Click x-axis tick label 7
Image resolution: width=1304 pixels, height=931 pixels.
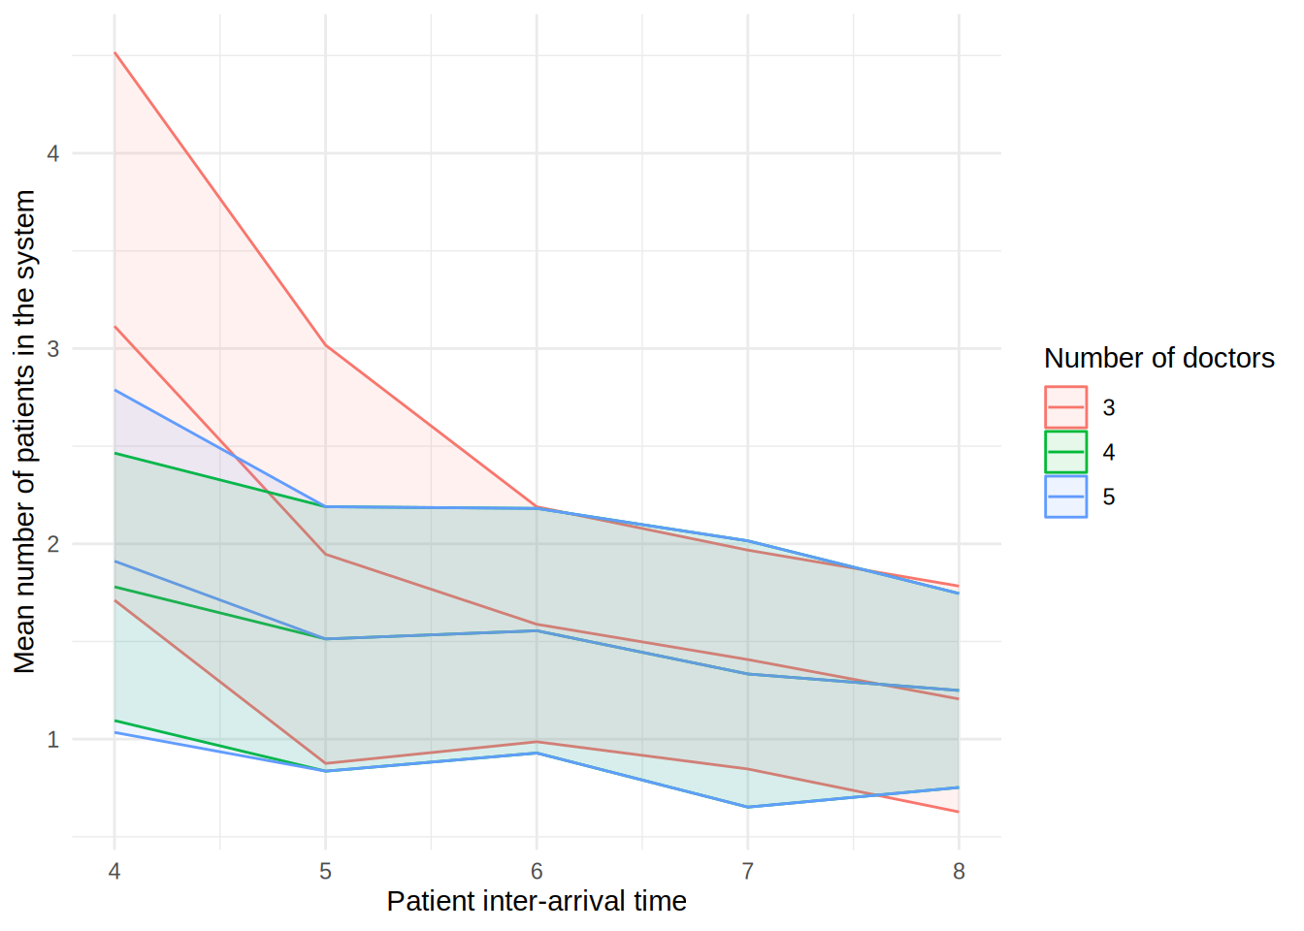coord(747,872)
